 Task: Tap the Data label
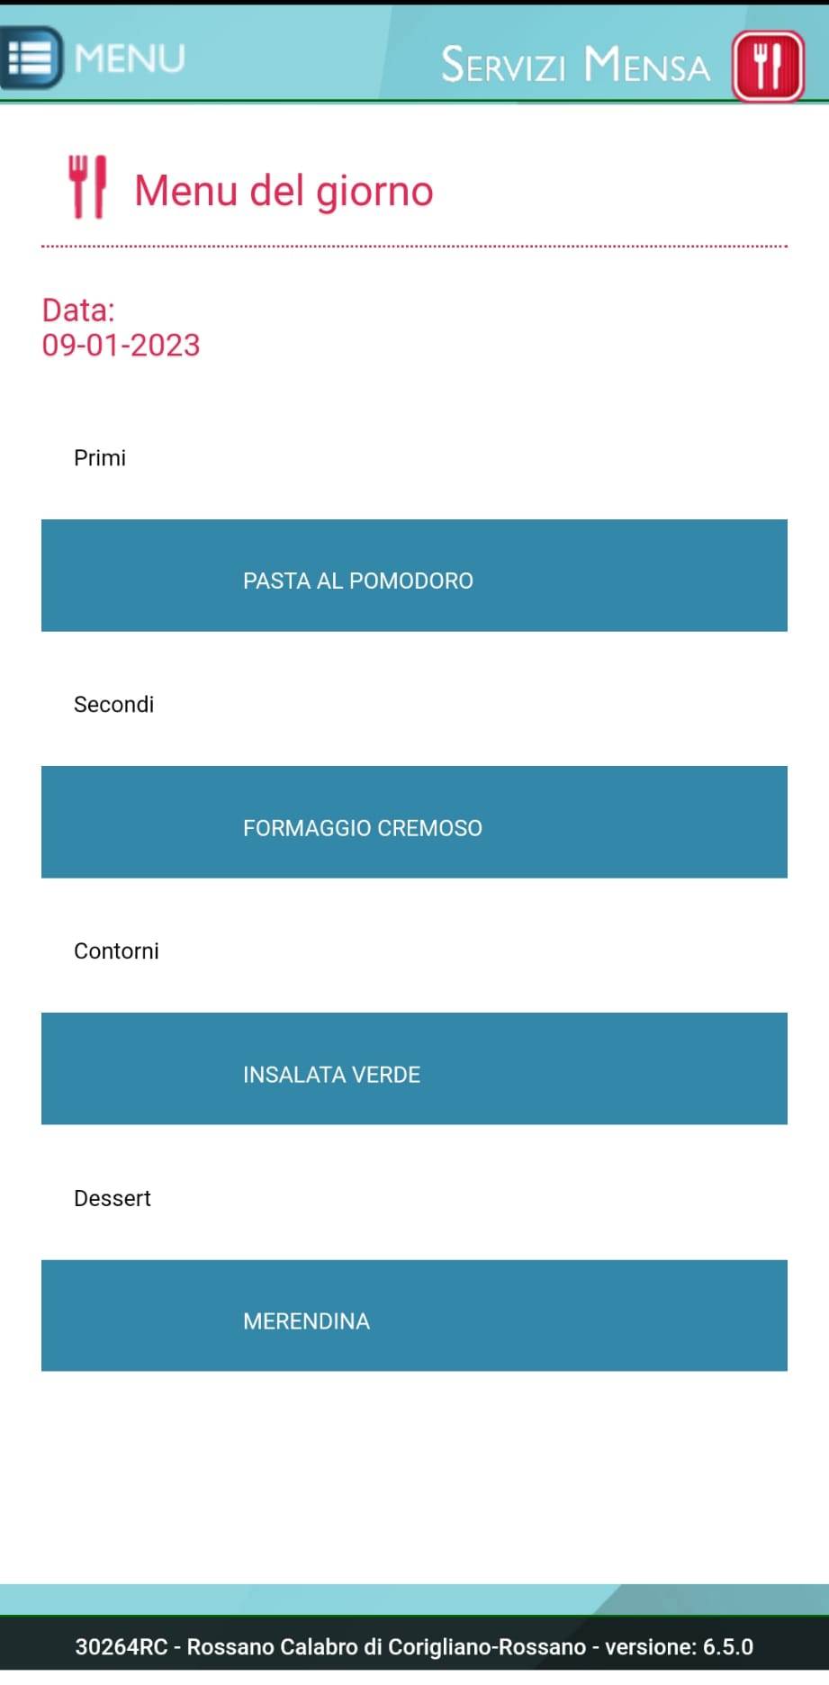pyautogui.click(x=78, y=311)
